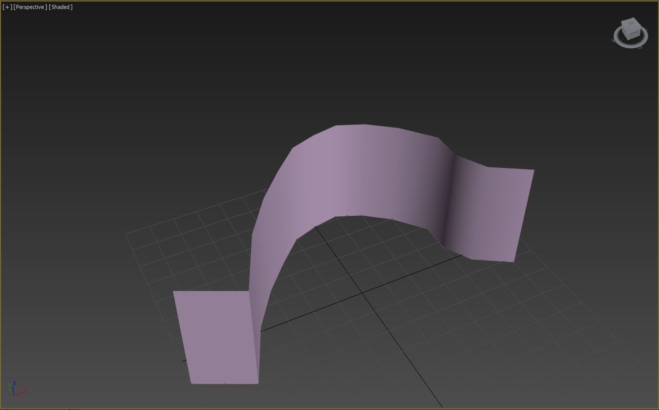Image resolution: width=659 pixels, height=410 pixels.
Task: Click the FRONT face of the ViewCube
Action: tap(634, 33)
